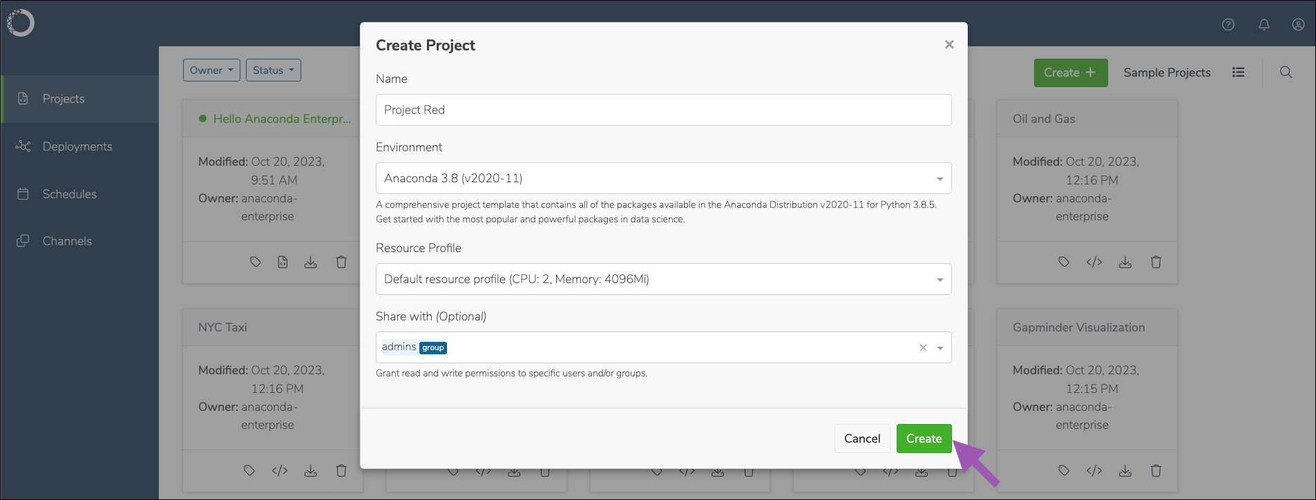Remove admins group using clear X

click(x=923, y=347)
